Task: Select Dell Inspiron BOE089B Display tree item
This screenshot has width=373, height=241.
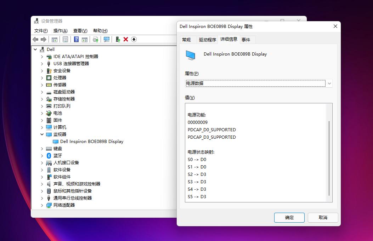Action: [92, 142]
